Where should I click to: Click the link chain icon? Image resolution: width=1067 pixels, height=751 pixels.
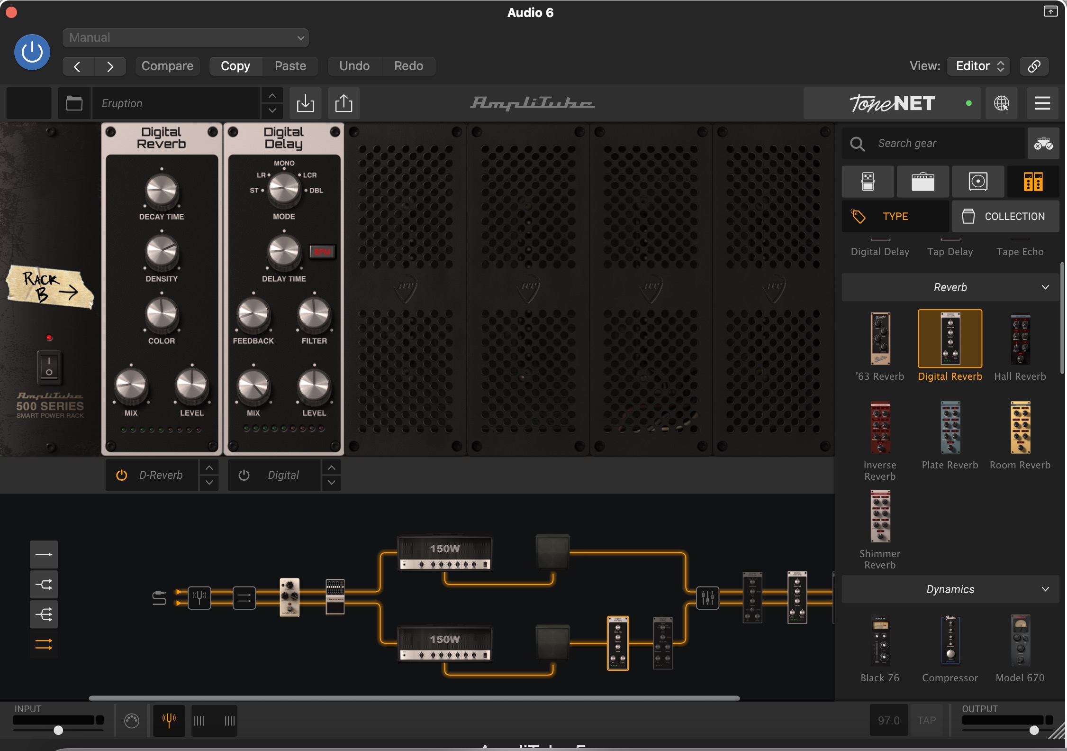(1034, 66)
